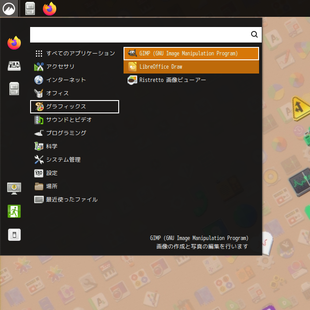Click the flask icon beside 科学
Screen dimensions: 310x310
coord(39,146)
